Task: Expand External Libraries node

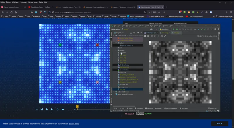Action: coord(114,92)
